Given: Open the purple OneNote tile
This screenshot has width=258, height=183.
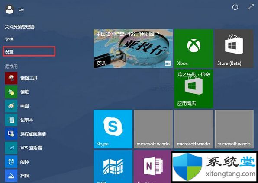Looking at the screenshot, I should [x=152, y=167].
